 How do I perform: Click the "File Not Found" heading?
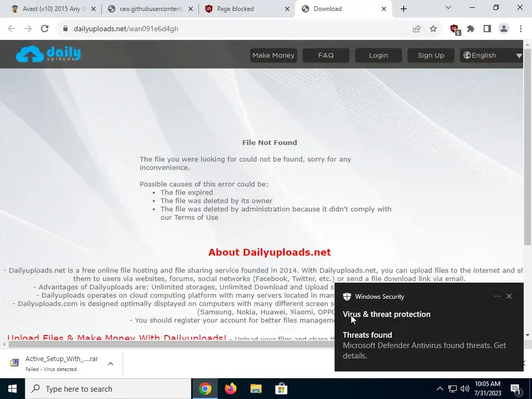pyautogui.click(x=270, y=143)
